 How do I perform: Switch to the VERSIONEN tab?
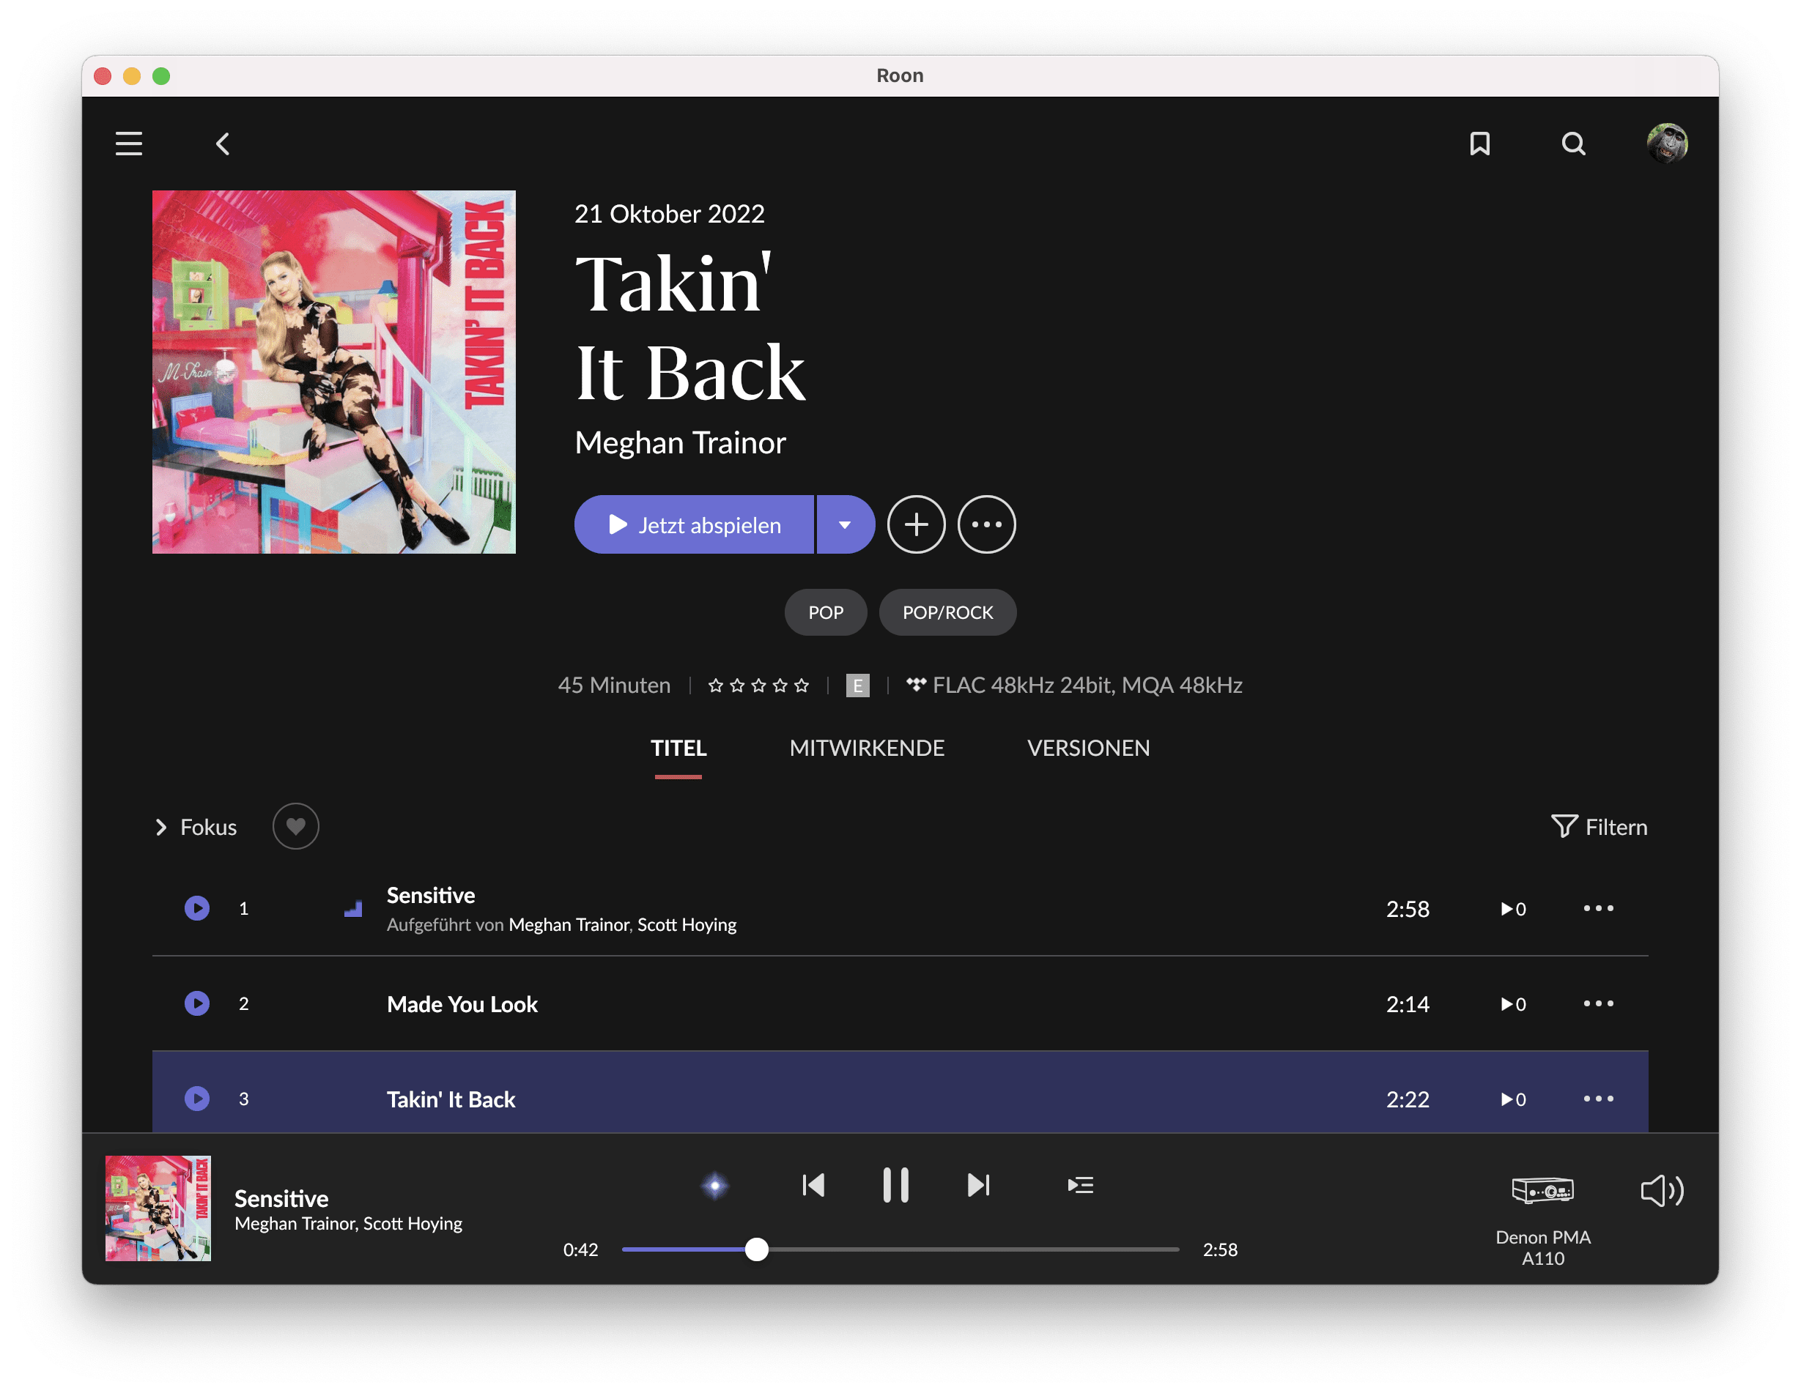[x=1087, y=748]
